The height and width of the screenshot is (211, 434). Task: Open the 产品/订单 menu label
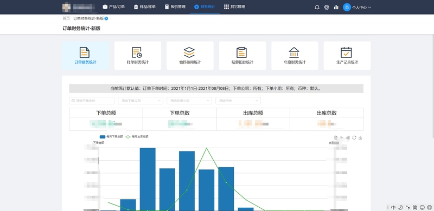tap(117, 7)
